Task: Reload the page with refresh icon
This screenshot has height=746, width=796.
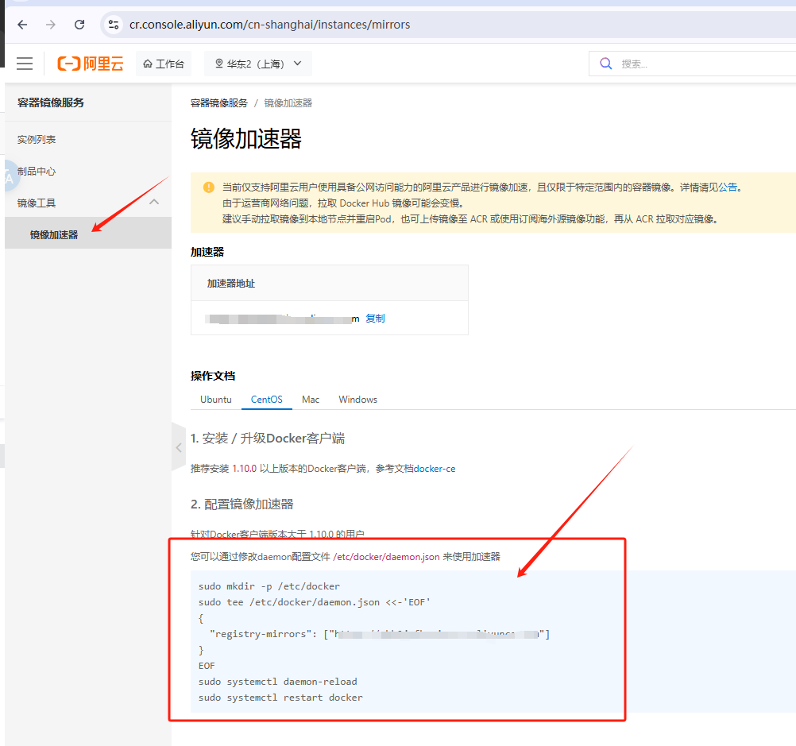Action: coord(79,25)
